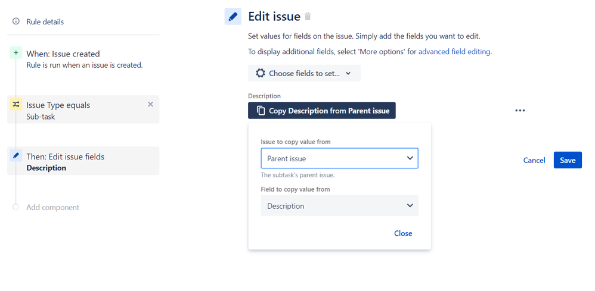Click the green plus trigger icon
This screenshot has width=595, height=291.
(x=16, y=53)
